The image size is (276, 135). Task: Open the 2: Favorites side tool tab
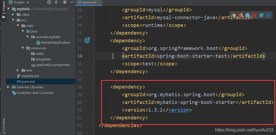pyautogui.click(x=3, y=126)
